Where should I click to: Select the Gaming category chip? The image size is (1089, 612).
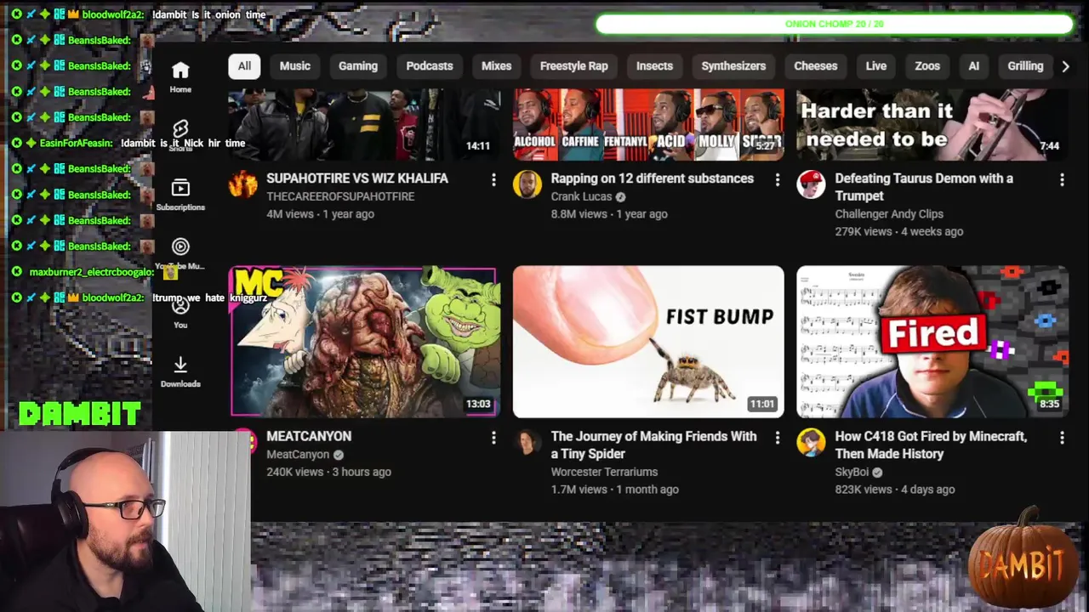(x=358, y=66)
